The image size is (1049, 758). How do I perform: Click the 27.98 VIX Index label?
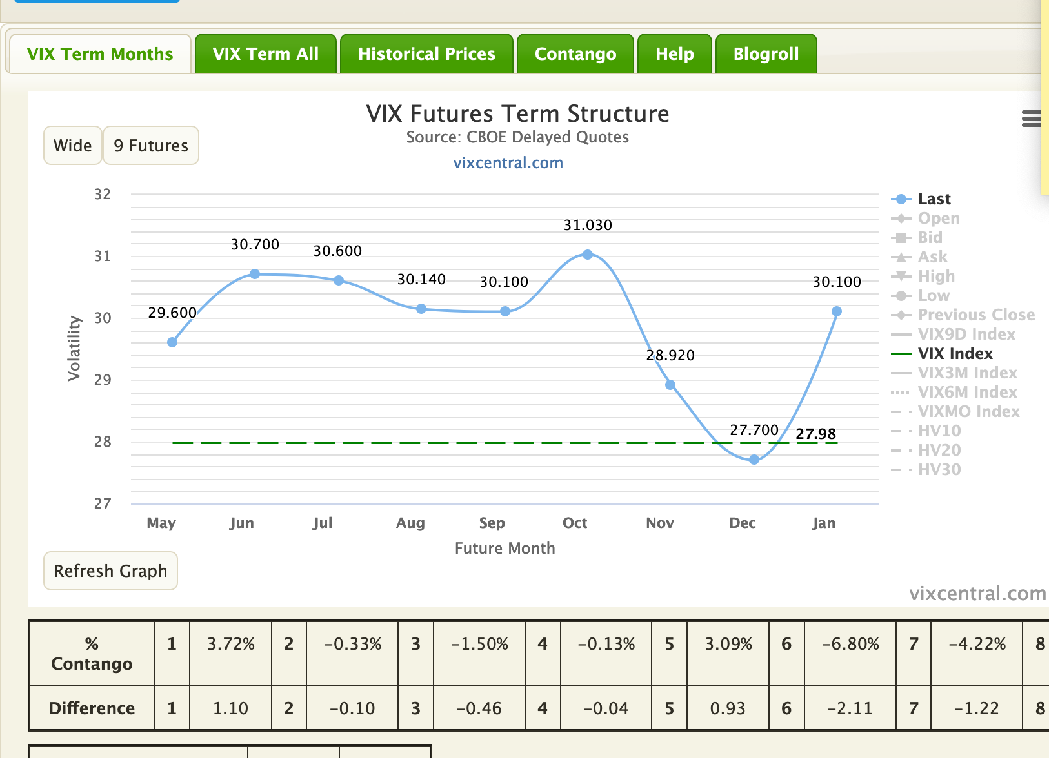click(x=816, y=434)
